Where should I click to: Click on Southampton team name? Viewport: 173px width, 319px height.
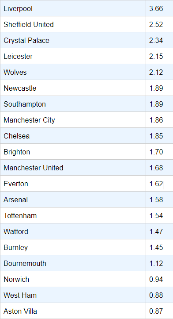click(25, 104)
